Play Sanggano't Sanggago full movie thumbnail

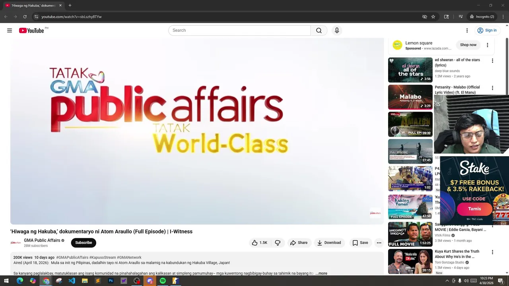click(x=410, y=234)
